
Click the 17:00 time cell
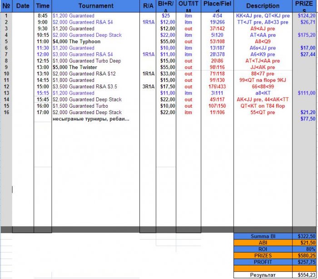[x=43, y=112]
